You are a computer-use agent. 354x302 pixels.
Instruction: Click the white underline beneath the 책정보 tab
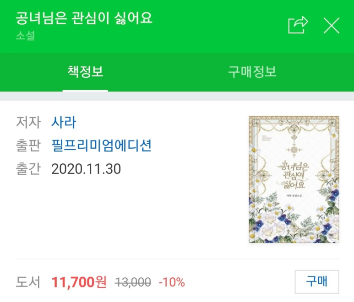point(85,90)
